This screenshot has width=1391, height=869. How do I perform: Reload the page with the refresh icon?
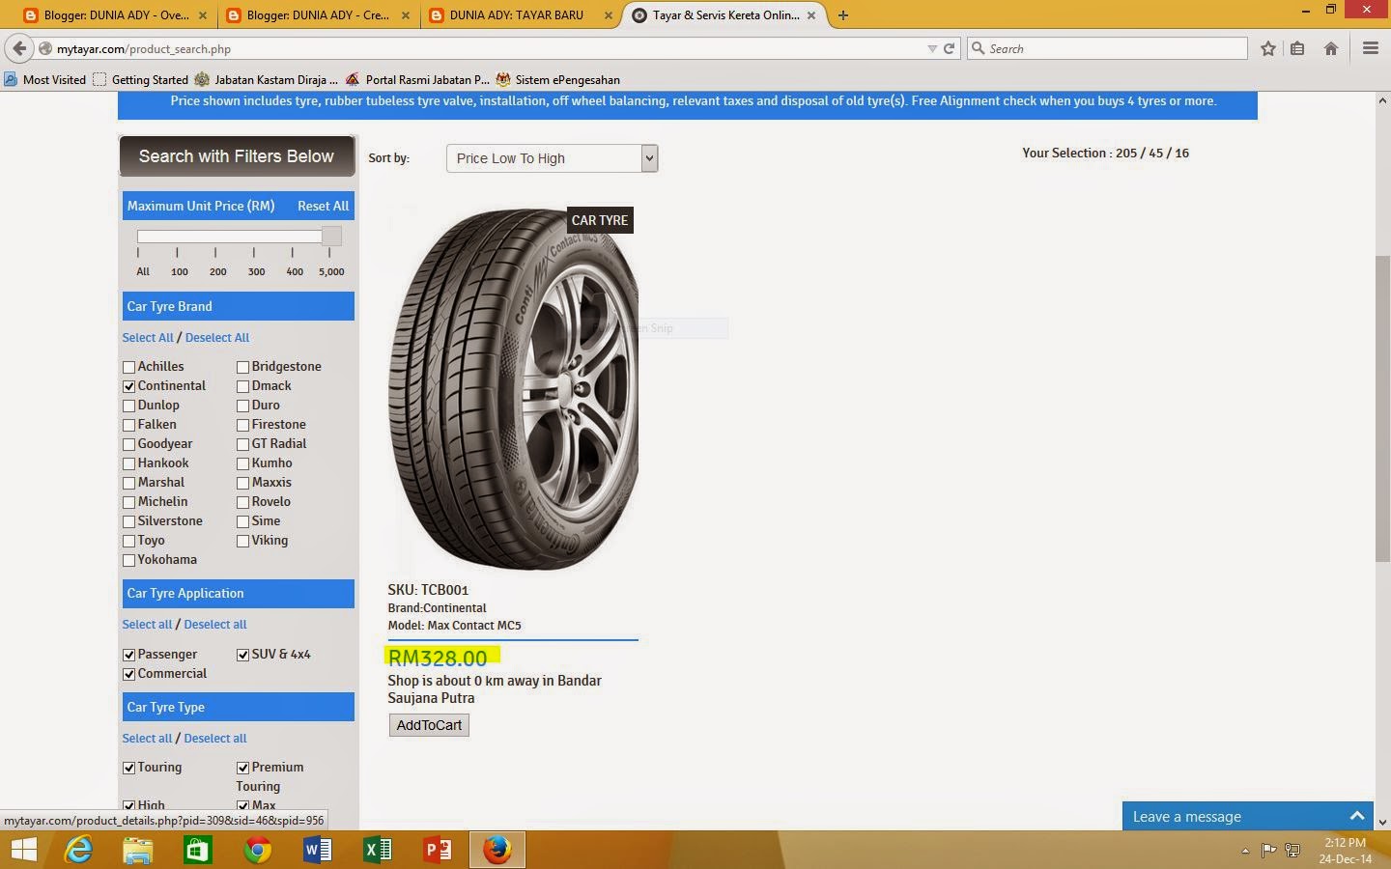coord(949,48)
